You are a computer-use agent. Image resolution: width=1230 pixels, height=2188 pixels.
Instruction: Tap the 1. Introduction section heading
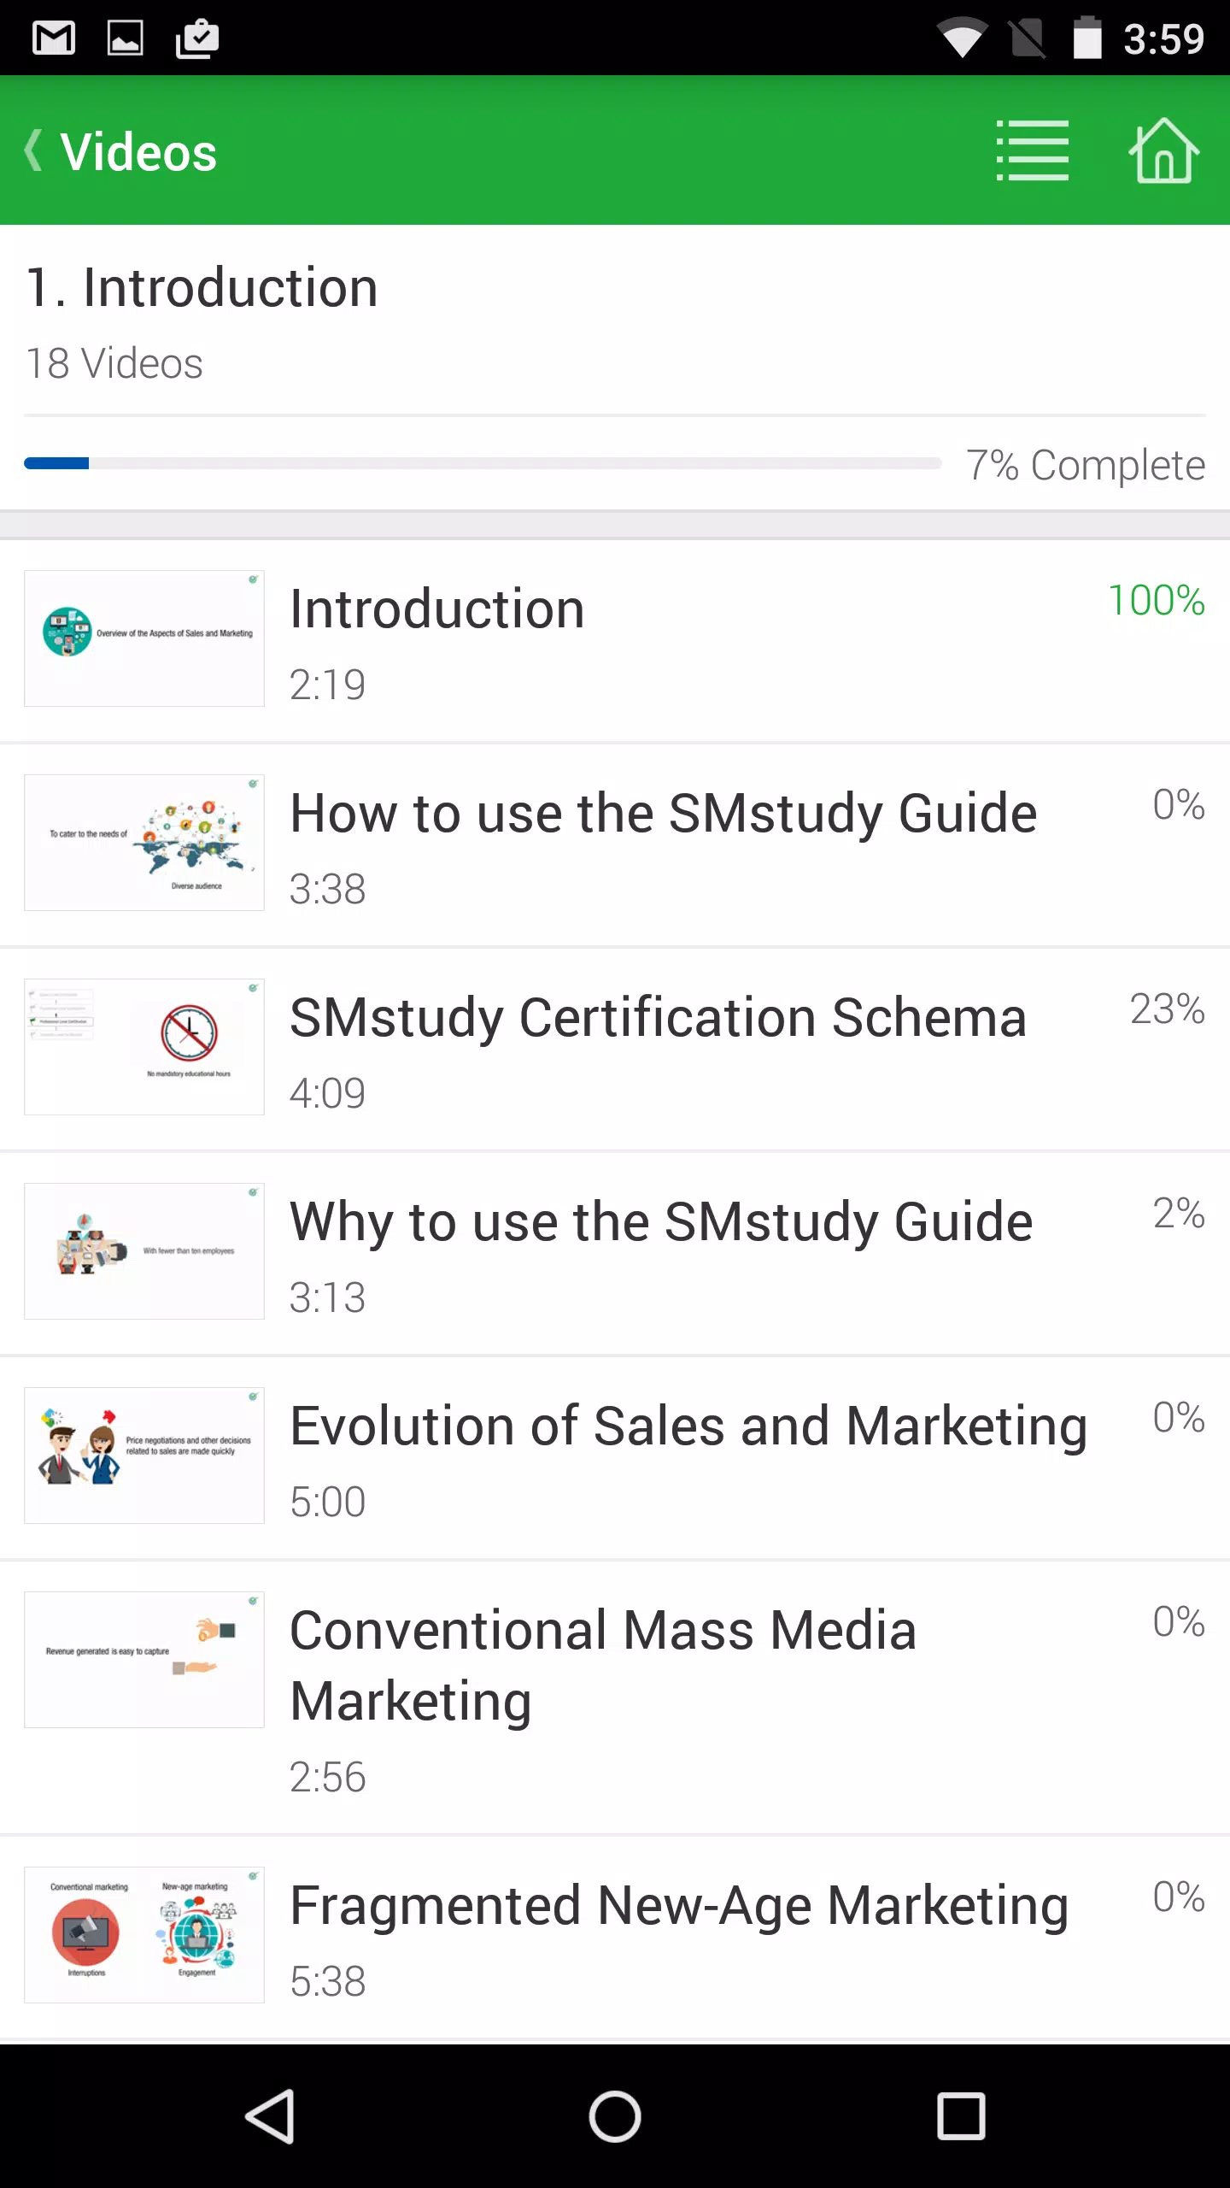click(x=202, y=287)
